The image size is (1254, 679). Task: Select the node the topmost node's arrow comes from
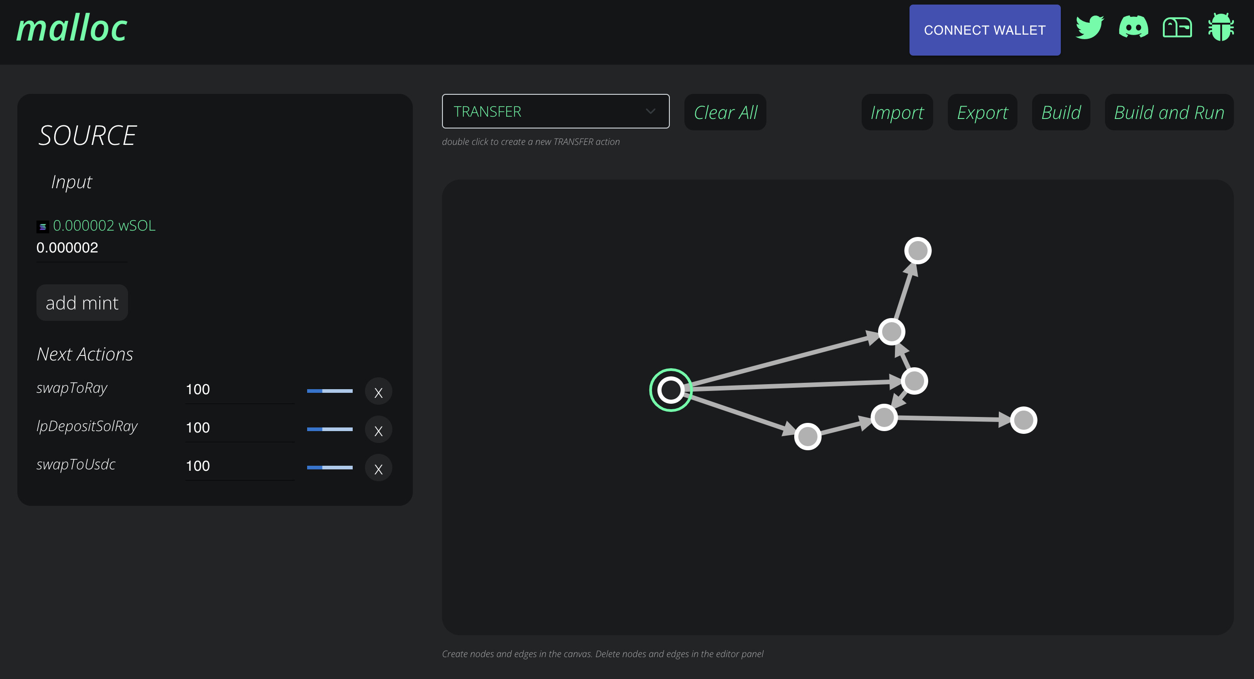point(892,332)
